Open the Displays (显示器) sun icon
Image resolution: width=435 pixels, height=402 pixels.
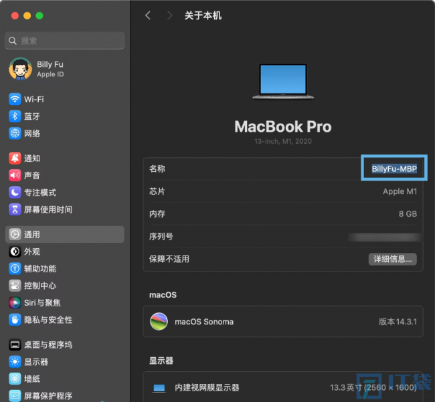(15, 362)
